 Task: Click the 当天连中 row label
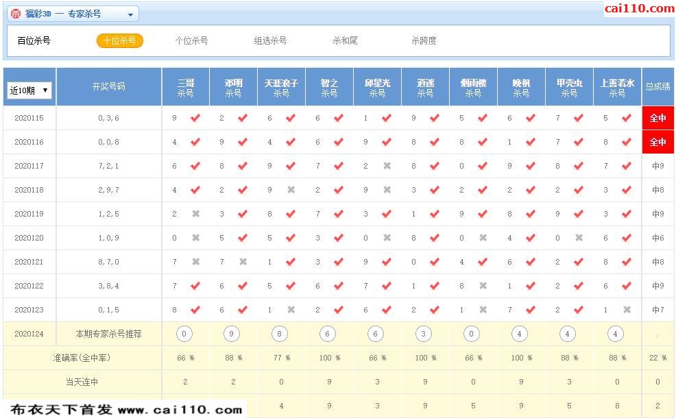82,382
